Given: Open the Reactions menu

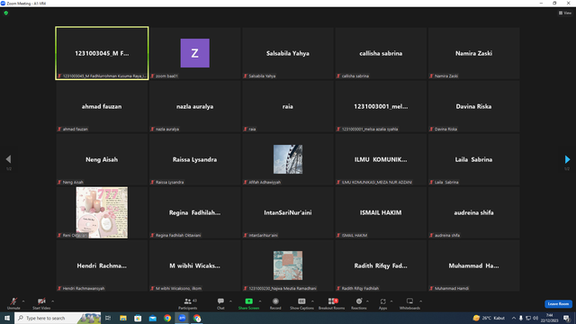Looking at the screenshot, I should [359, 303].
